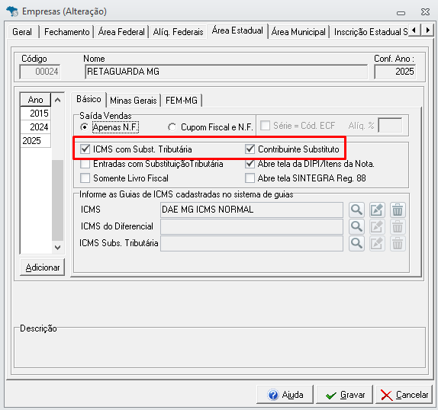
Task: Enable Entradas com Substituição Tributária checkbox
Action: 85,164
